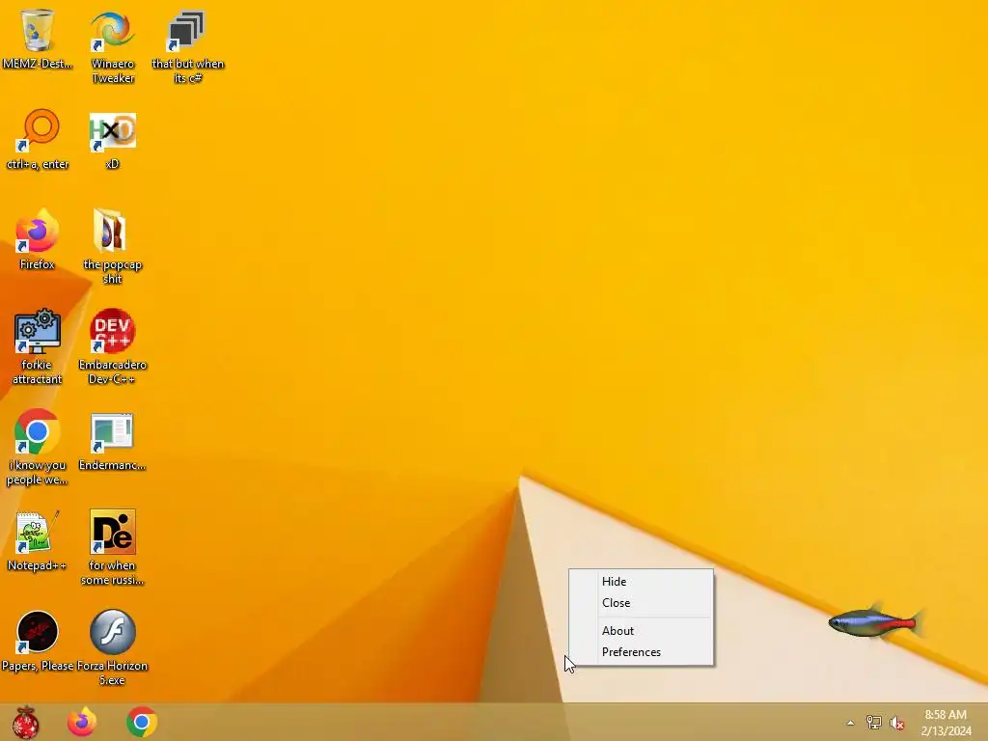
Task: Click the muted volume tray icon
Action: point(897,723)
